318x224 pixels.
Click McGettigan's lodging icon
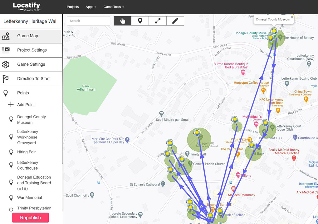(x=256, y=124)
